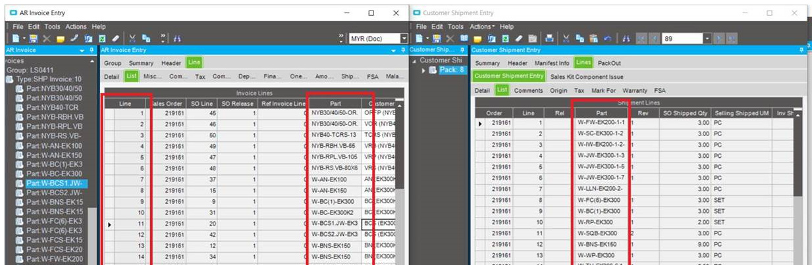
Task: Click Delete X icon in Customer Shipment toolbar
Action: click(x=450, y=38)
